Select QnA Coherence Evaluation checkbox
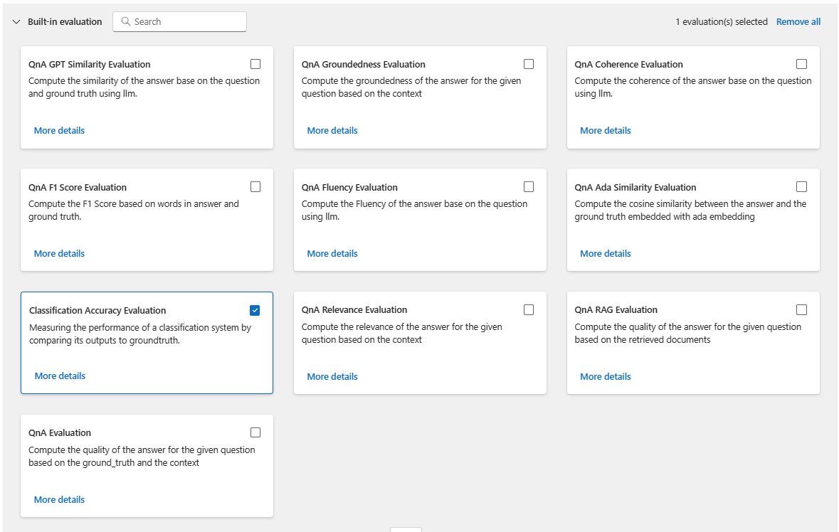 pyautogui.click(x=802, y=64)
